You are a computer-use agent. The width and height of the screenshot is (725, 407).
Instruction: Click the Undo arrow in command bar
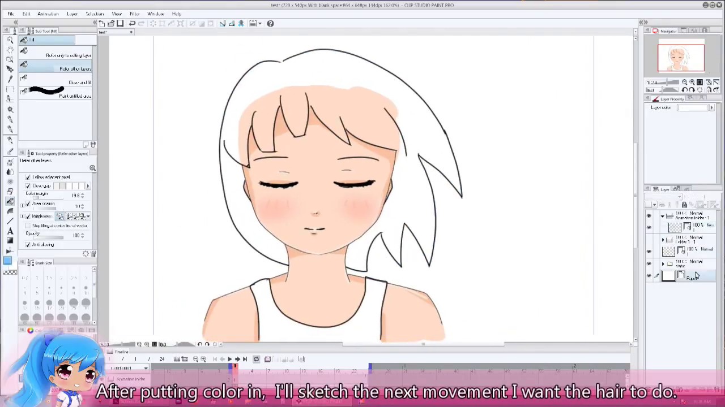tap(132, 23)
